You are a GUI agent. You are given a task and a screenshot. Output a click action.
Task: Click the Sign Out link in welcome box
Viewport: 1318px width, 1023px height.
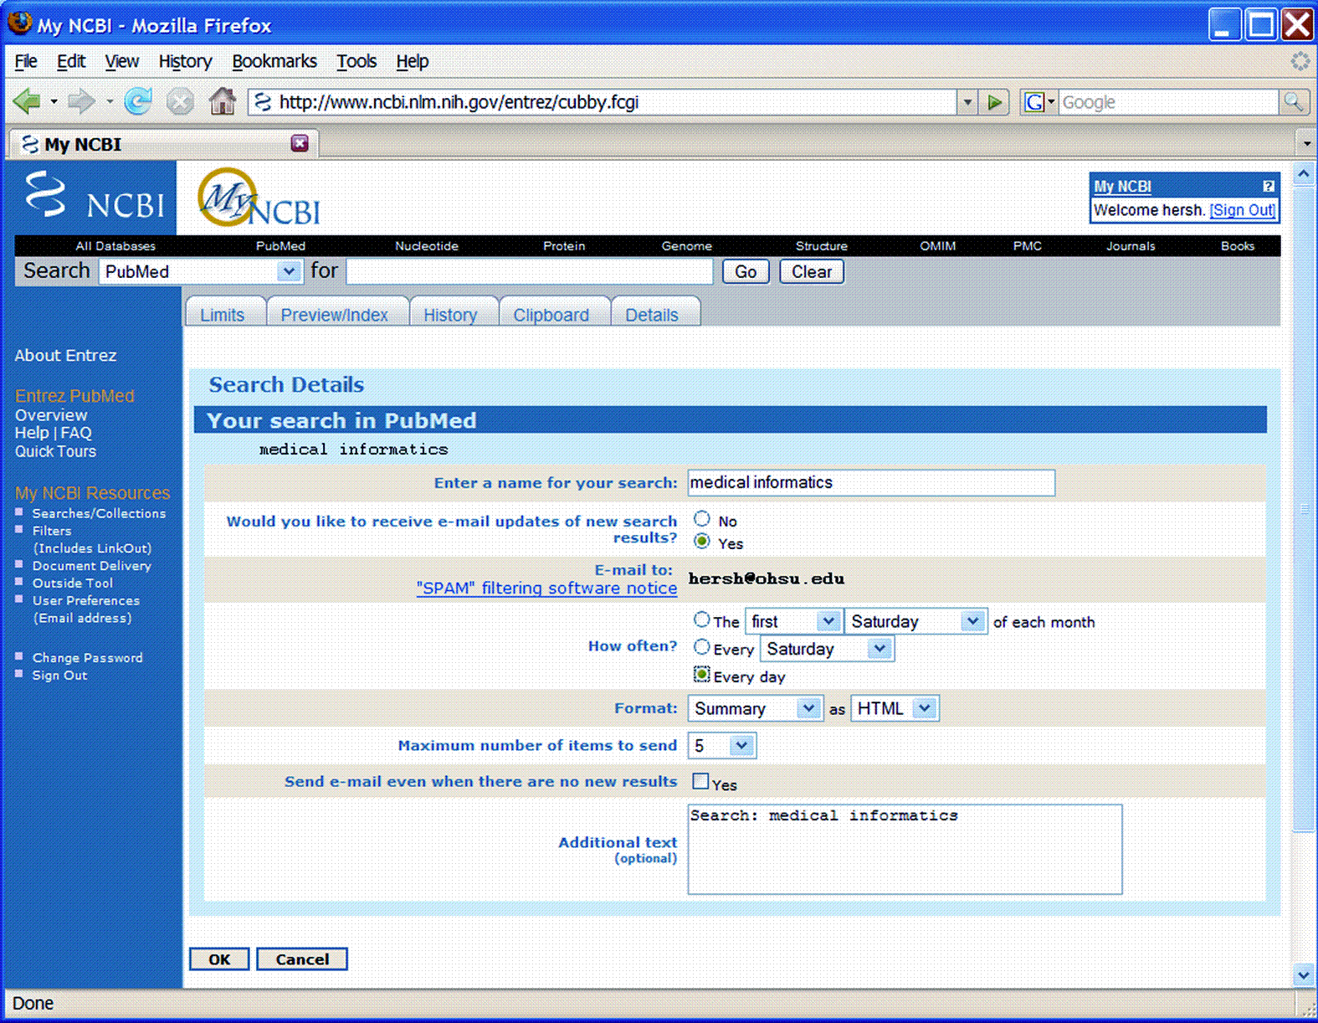pyautogui.click(x=1243, y=209)
